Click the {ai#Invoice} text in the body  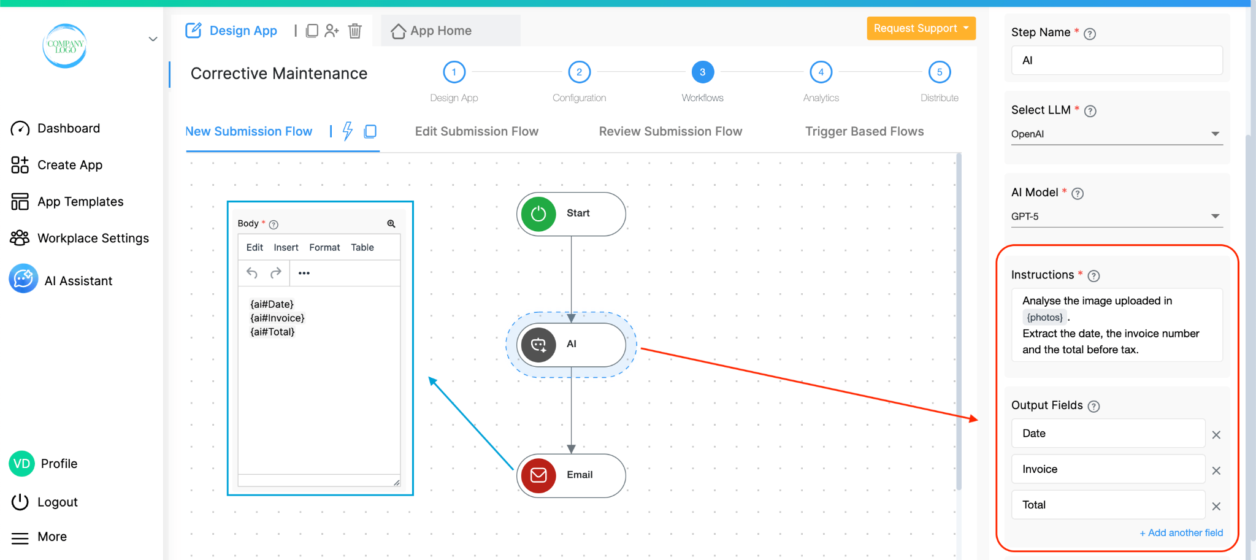pyautogui.click(x=277, y=318)
